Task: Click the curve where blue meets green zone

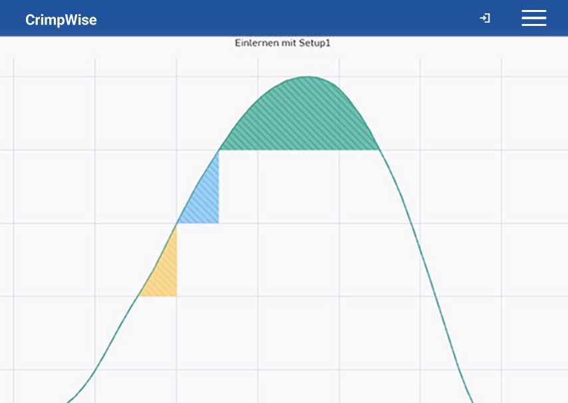Action: [x=219, y=150]
